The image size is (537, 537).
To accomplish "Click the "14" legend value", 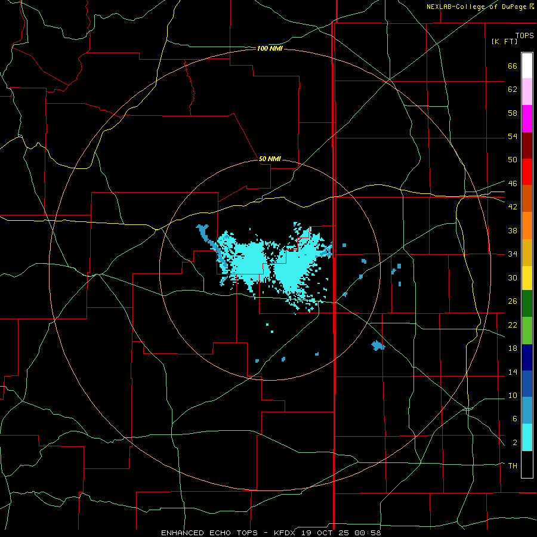I will point(513,372).
